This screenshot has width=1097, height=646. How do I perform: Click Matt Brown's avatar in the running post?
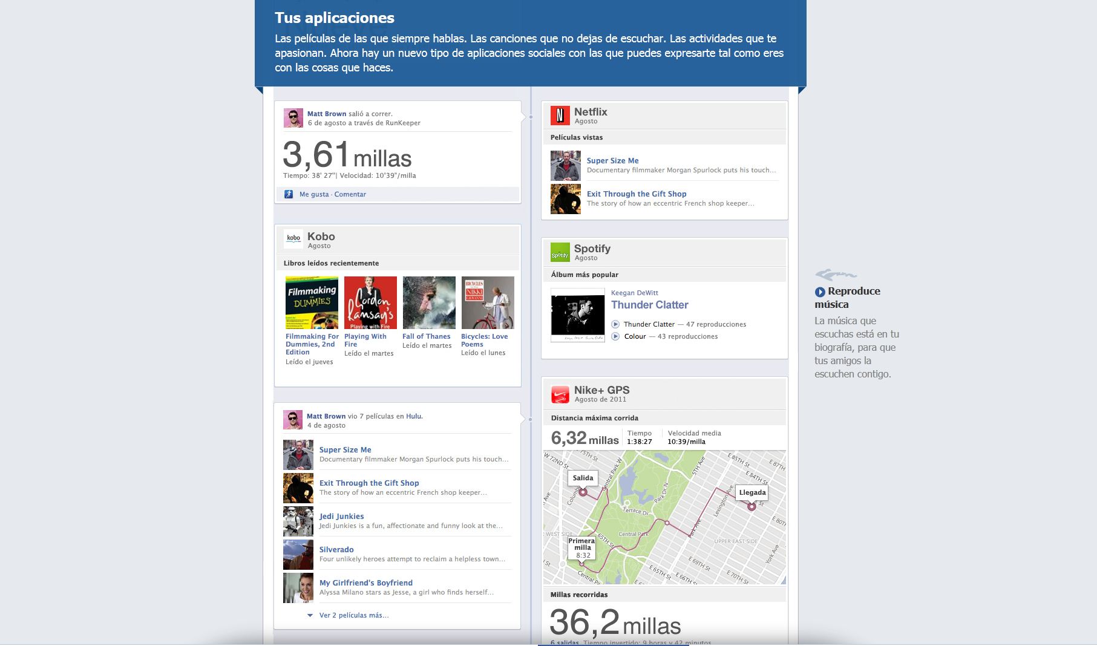click(x=293, y=118)
